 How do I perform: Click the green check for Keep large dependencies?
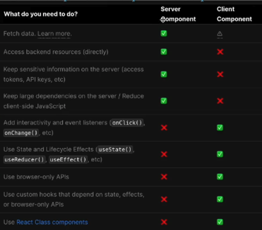point(164,101)
